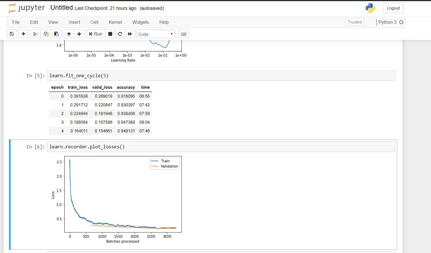This screenshot has height=253, width=431.
Task: Open the Widgets menu
Action: [x=140, y=22]
